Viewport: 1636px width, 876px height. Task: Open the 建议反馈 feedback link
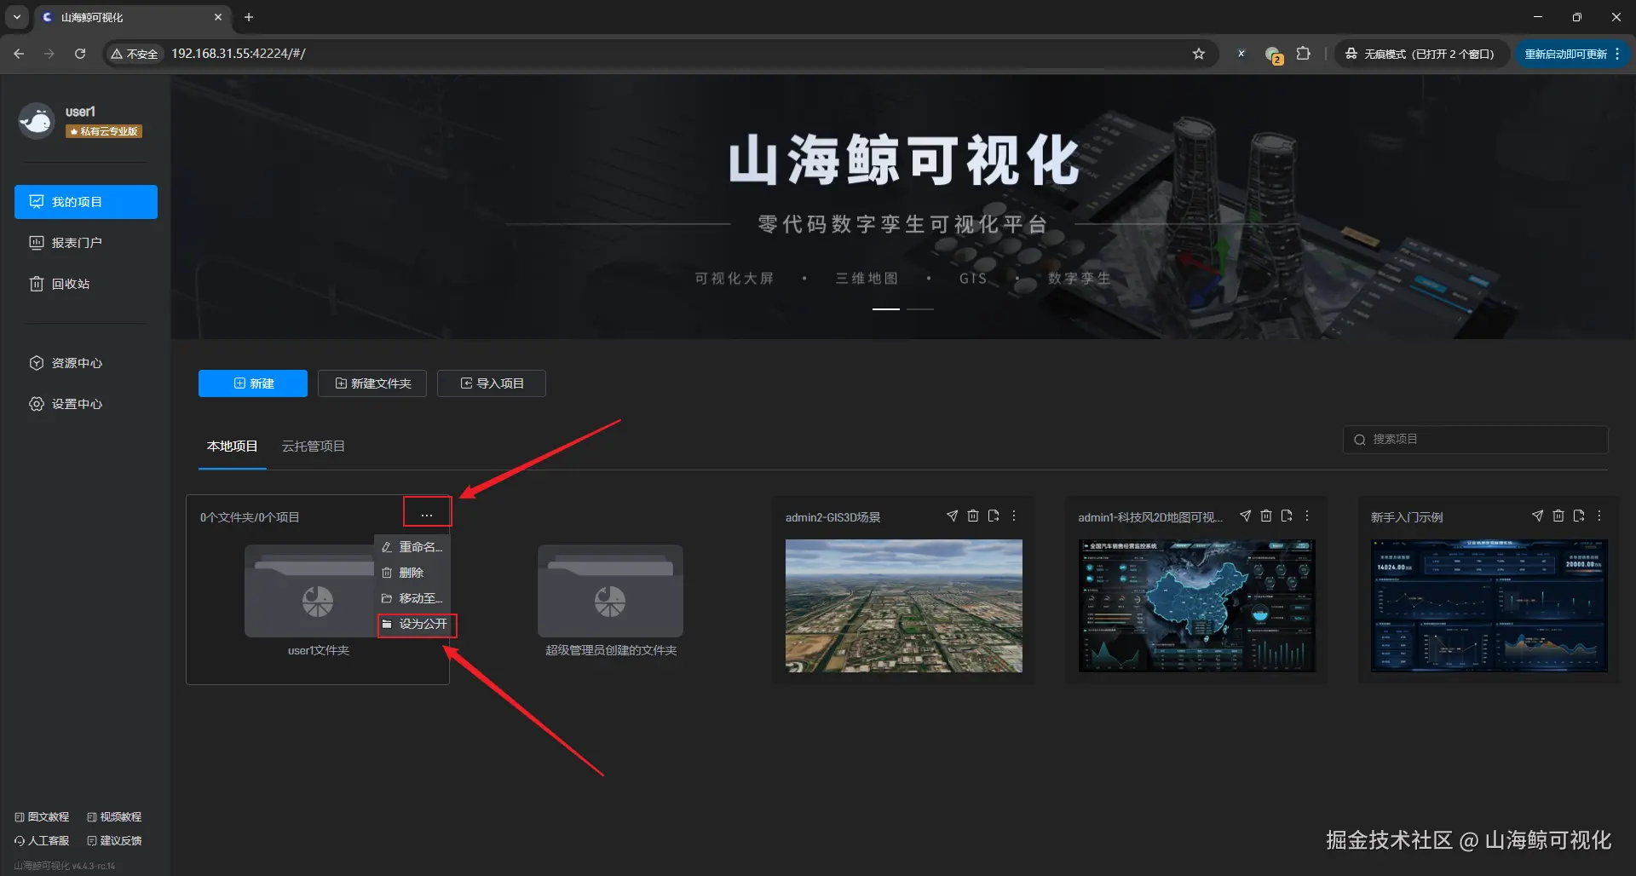coord(114,841)
